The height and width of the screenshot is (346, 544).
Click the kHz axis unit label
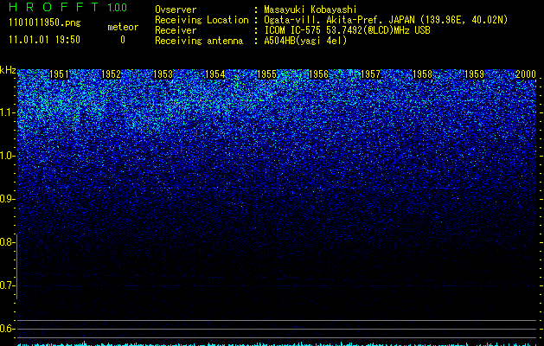tap(8, 70)
